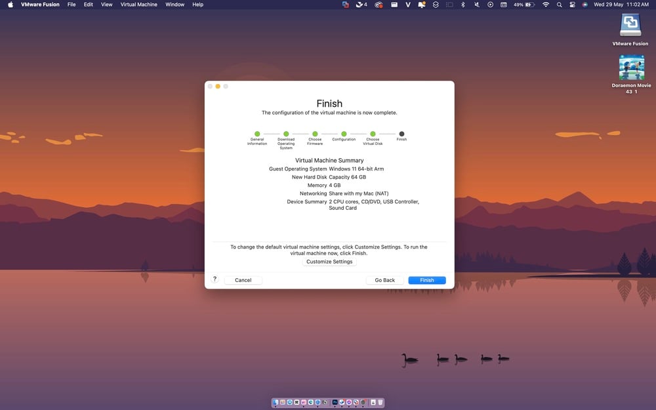
Task: Open Finder from the Dock
Action: 276,403
